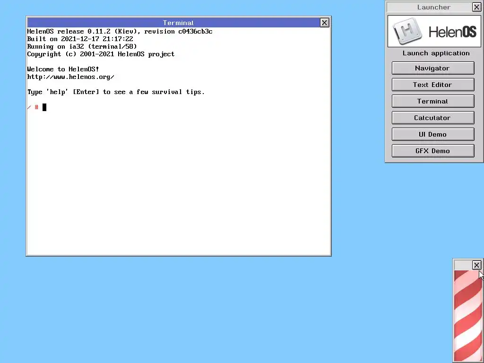Click the terminal prompt cursor block
Image resolution: width=484 pixels, height=363 pixels.
pos(44,107)
